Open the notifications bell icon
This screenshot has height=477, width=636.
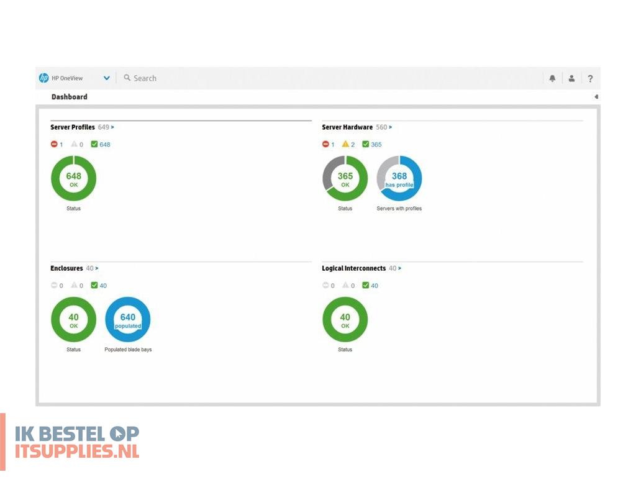point(552,78)
